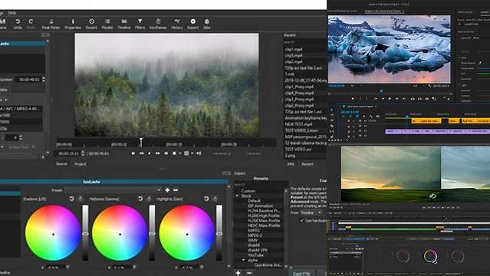The height and width of the screenshot is (276, 490).
Task: Toggle the Timeline panel from toolbar
Action: (123, 24)
